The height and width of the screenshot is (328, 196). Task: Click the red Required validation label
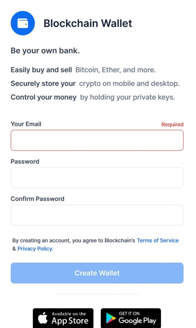172,125
